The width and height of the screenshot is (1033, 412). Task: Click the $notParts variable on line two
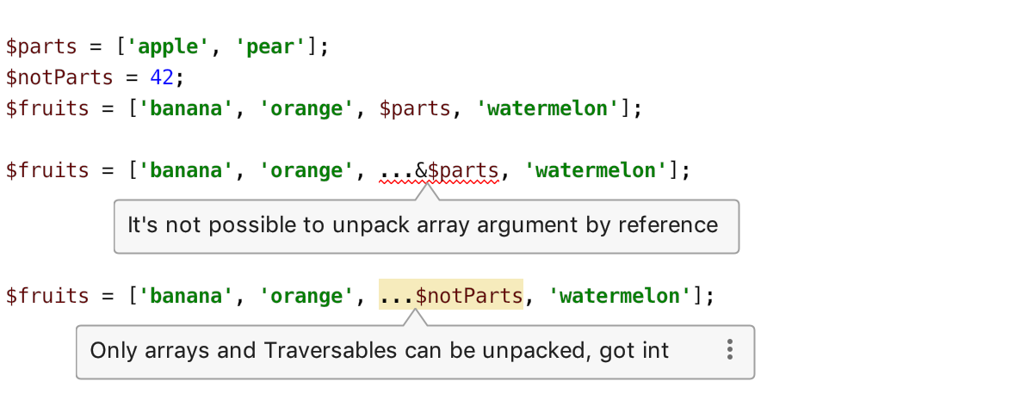coord(59,77)
